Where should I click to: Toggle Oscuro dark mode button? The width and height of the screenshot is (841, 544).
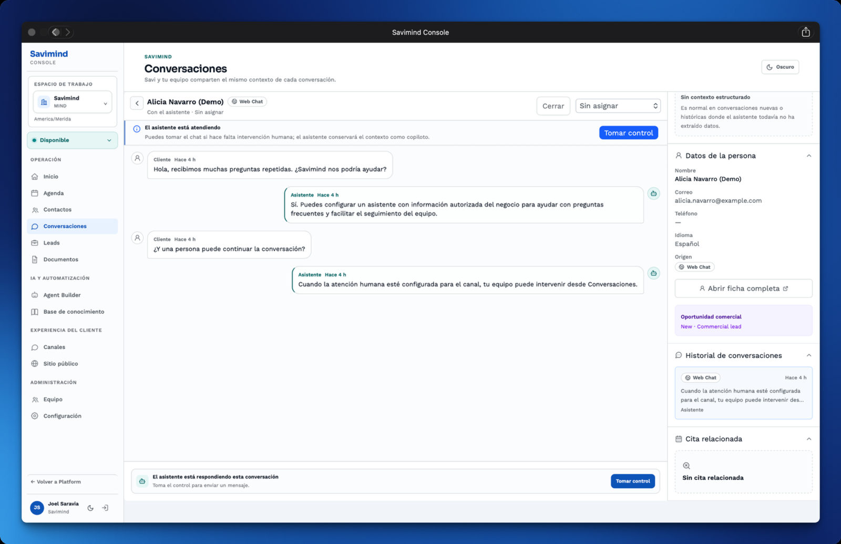[780, 67]
